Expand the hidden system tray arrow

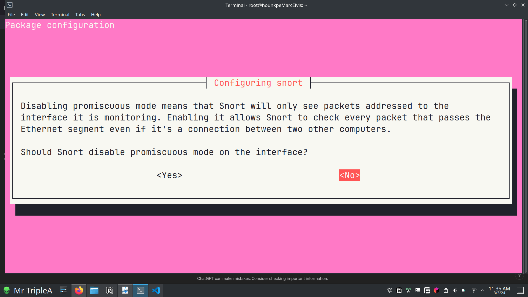(482, 290)
